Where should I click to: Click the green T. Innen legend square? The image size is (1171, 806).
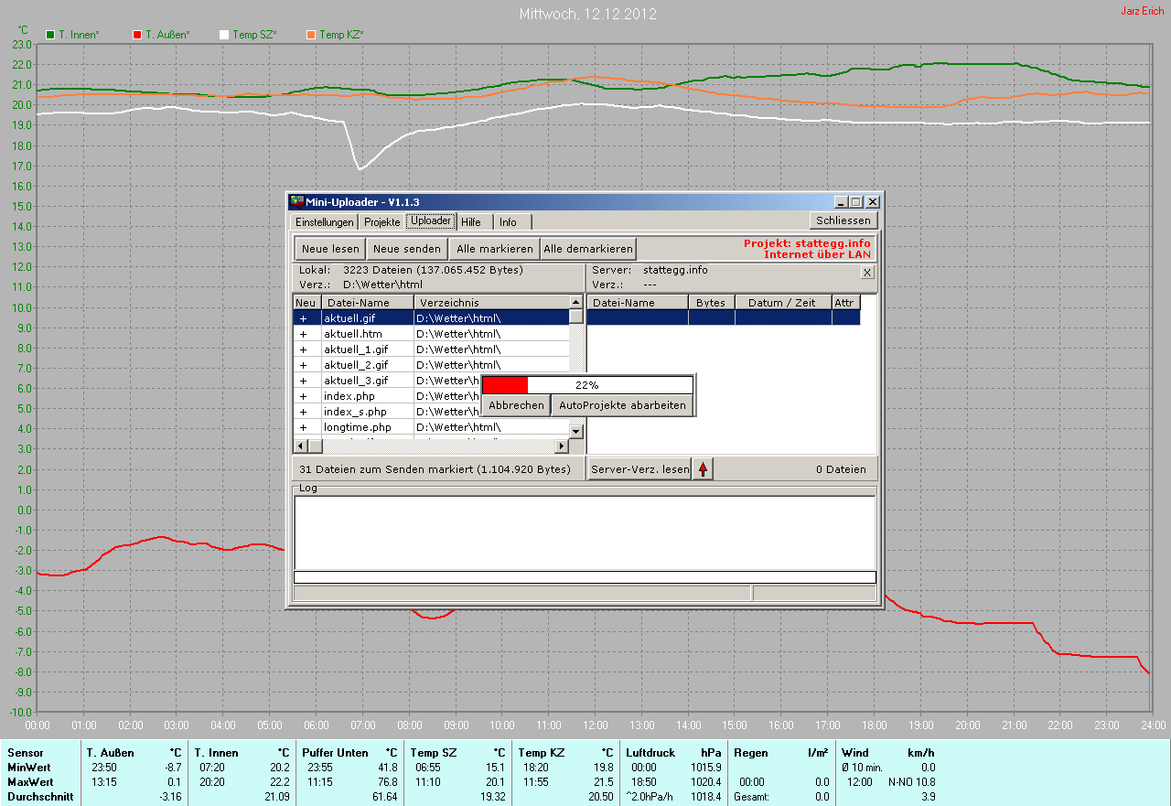tap(50, 35)
